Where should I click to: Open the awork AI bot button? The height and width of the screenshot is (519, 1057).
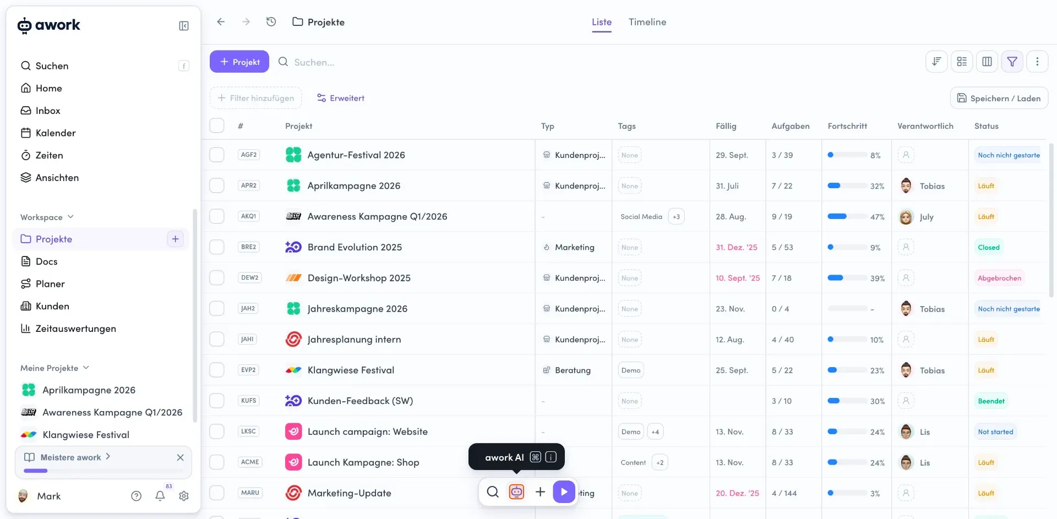tap(516, 491)
